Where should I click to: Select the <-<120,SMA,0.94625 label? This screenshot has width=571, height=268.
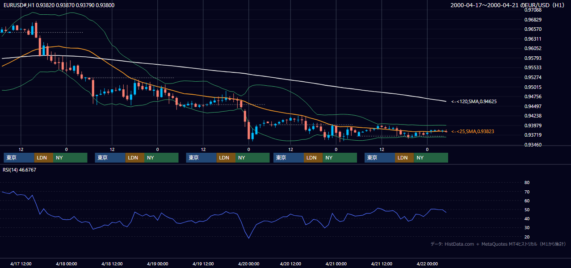(x=474, y=101)
